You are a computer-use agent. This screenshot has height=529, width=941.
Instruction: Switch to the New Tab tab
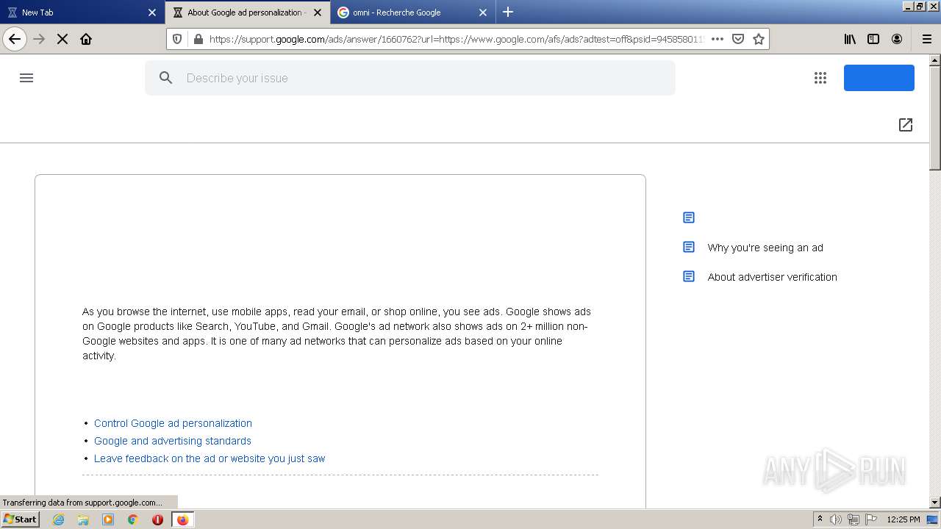[x=82, y=12]
